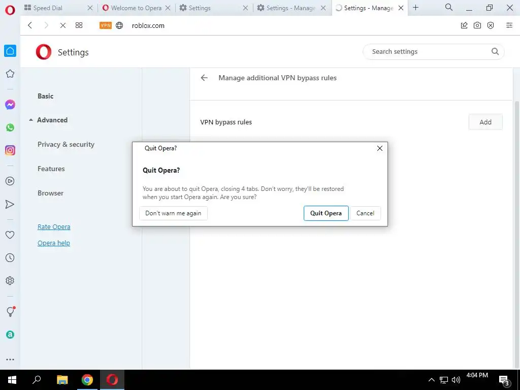Open Bookmarks star in sidebar
Screen dimensions: 520x390
pos(10,74)
